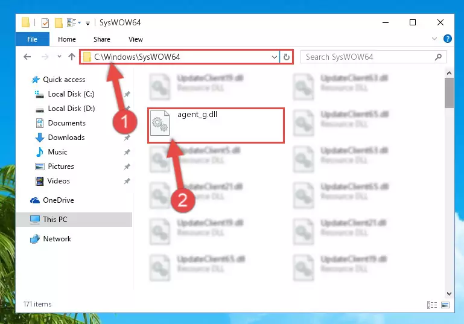Switch to the Home ribbon tab
This screenshot has width=464, height=324.
67,39
